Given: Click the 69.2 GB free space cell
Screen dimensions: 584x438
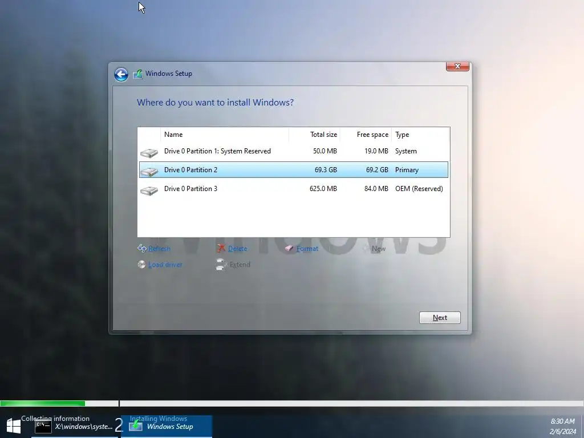Looking at the screenshot, I should pos(377,170).
